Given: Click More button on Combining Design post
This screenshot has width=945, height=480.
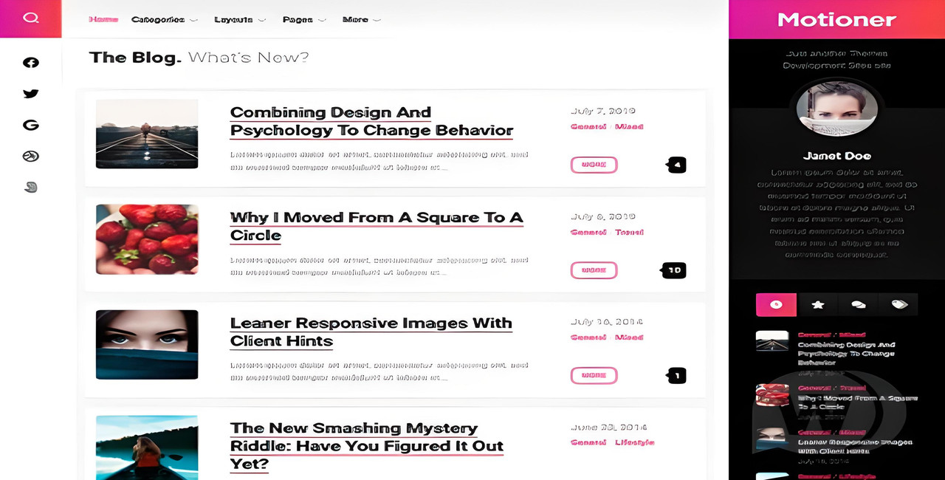Looking at the screenshot, I should [594, 165].
